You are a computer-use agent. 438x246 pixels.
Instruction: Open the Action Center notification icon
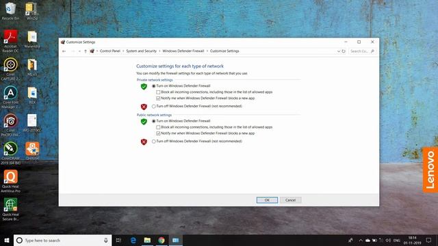coord(429,240)
